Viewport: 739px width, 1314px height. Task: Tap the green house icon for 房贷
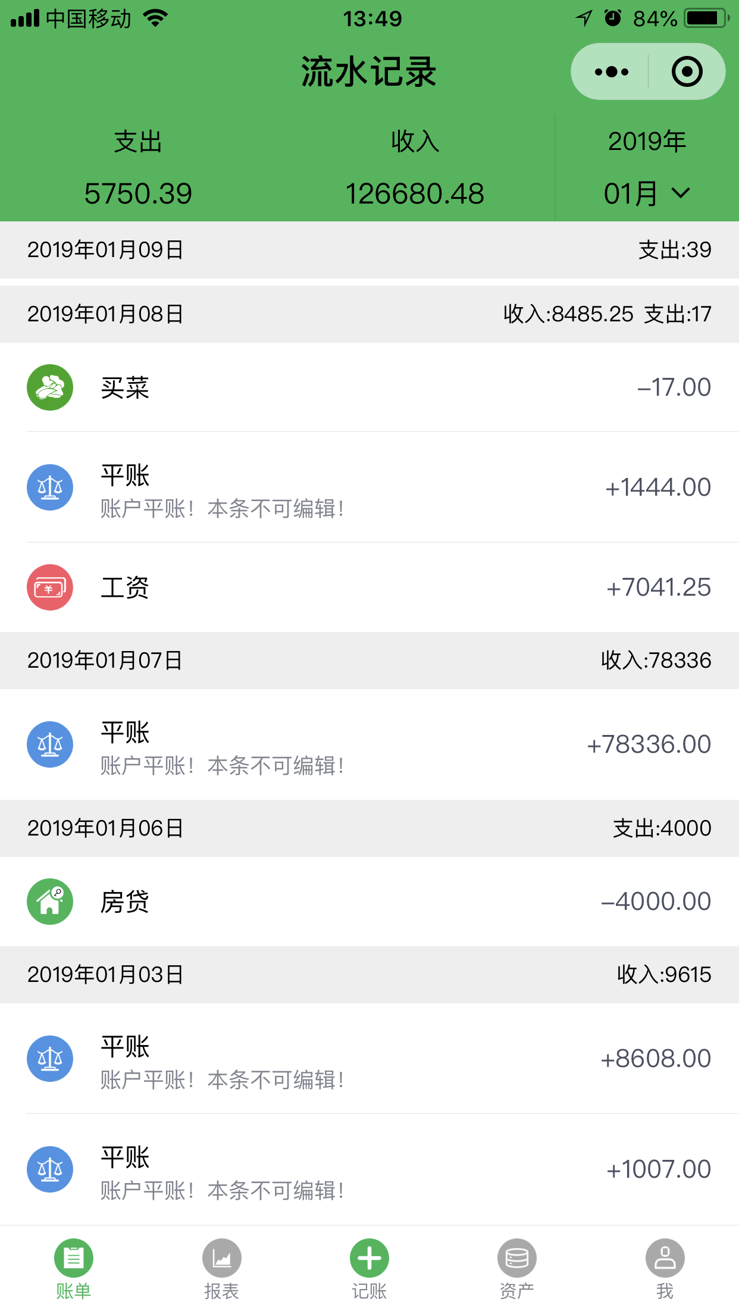50,902
